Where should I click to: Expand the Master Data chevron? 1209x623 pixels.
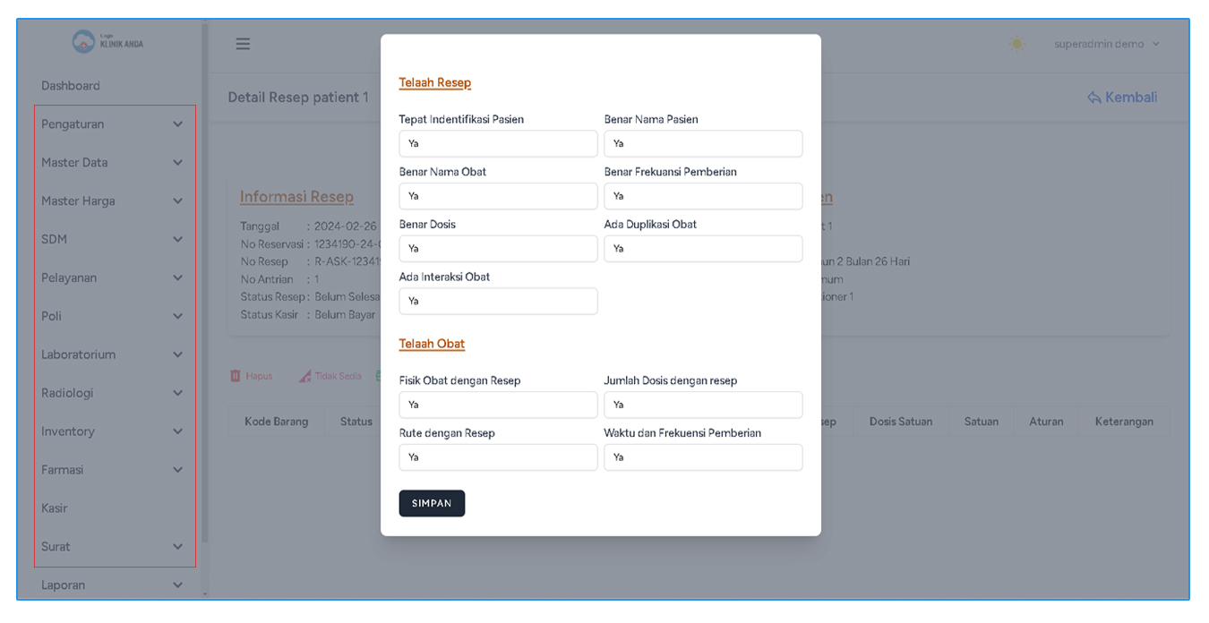point(177,163)
